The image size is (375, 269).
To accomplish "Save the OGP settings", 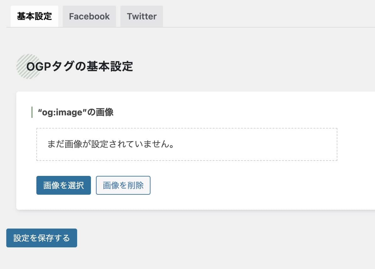I will [x=41, y=238].
